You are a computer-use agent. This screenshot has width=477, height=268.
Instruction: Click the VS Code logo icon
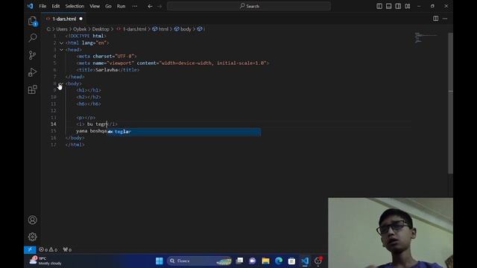[30, 6]
